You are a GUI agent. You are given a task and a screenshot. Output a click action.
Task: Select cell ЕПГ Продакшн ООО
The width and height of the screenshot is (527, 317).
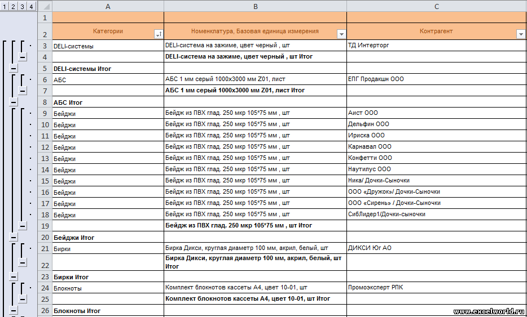click(x=437, y=79)
